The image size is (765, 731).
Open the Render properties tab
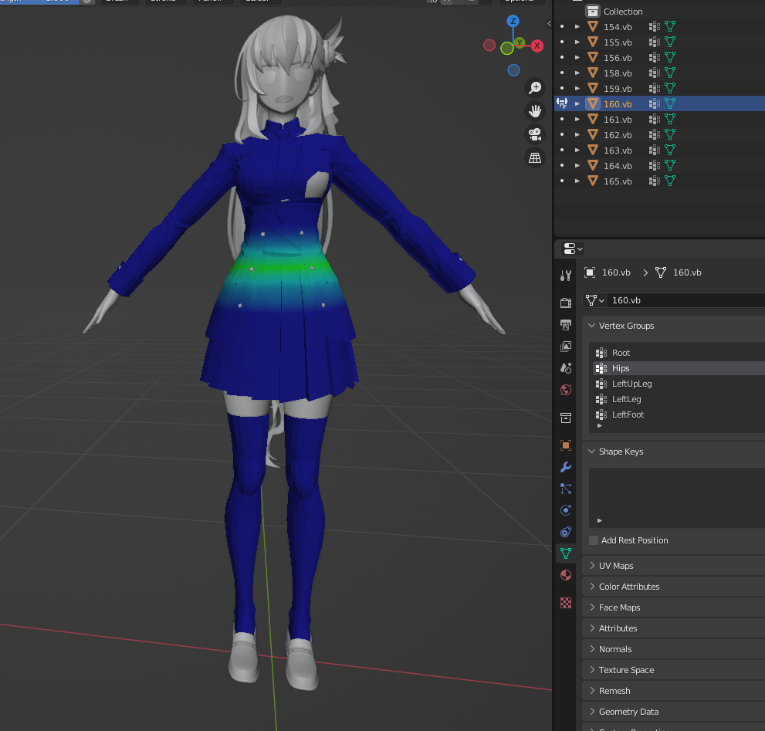point(566,303)
